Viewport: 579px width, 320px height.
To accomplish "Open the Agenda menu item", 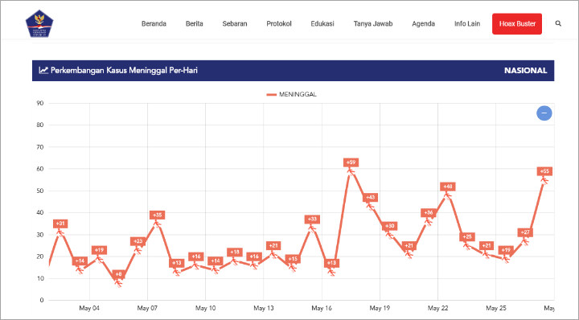I will [423, 23].
